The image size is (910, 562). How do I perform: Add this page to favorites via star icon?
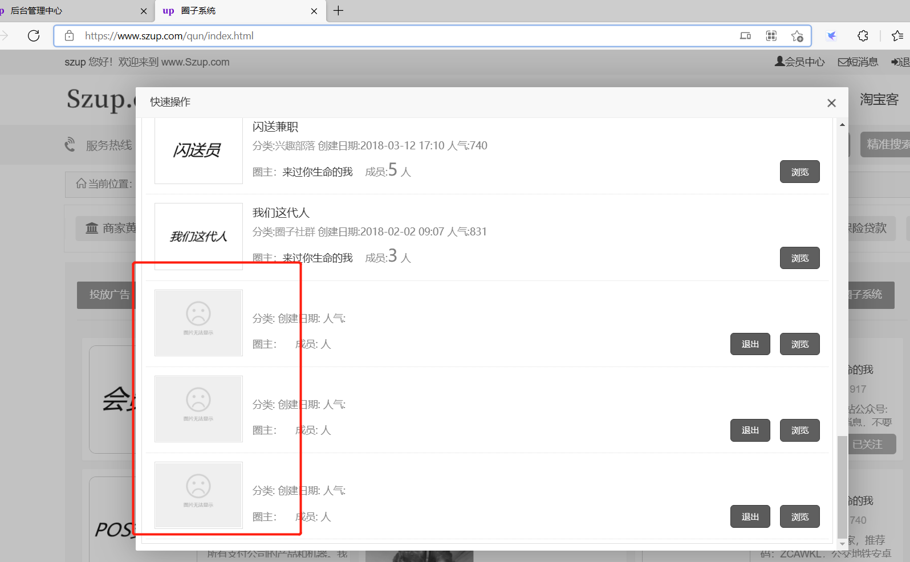(797, 36)
